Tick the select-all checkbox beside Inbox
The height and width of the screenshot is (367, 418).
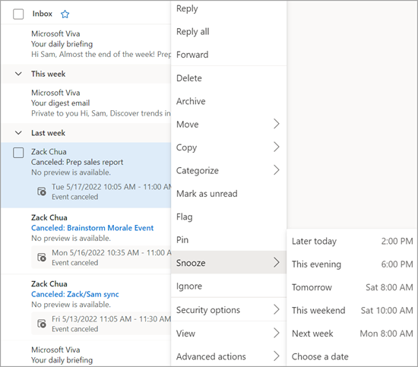click(18, 14)
